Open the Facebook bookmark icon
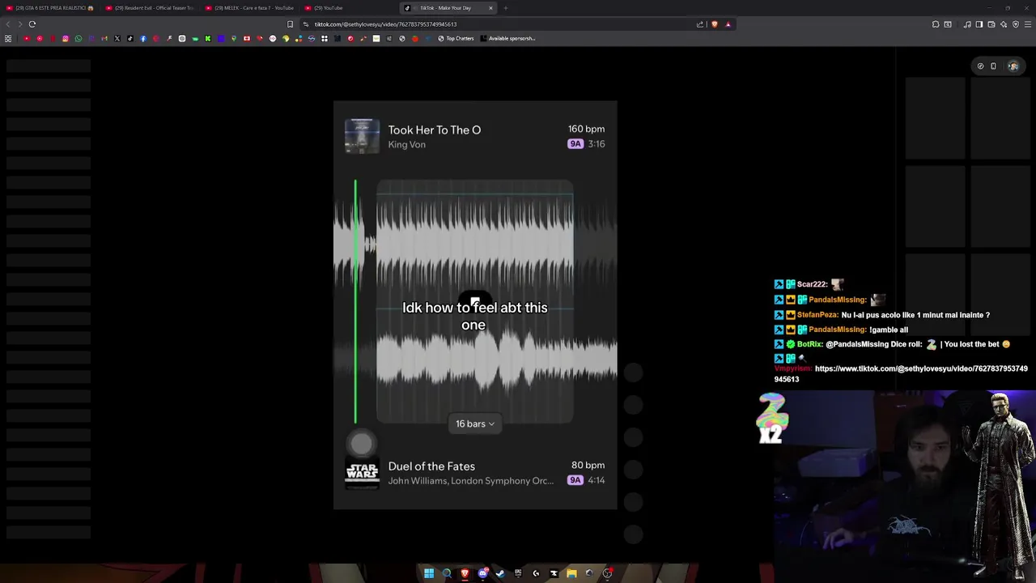 [143, 38]
